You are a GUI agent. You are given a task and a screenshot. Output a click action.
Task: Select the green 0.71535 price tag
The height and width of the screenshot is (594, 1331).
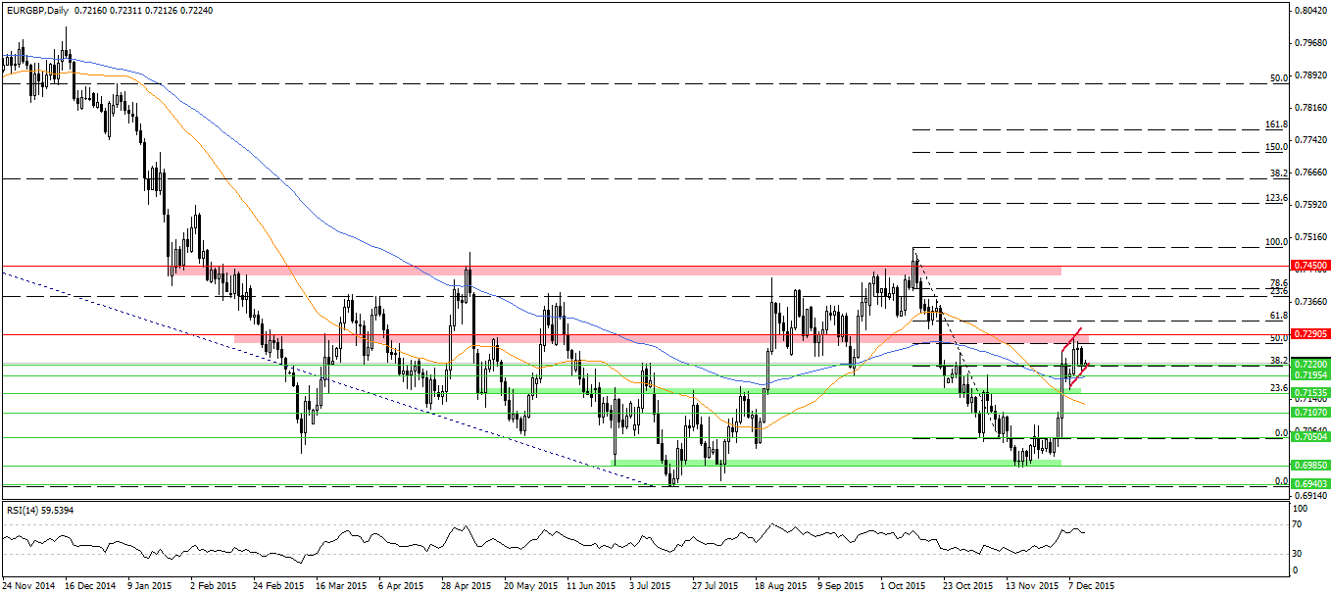pyautogui.click(x=1309, y=393)
